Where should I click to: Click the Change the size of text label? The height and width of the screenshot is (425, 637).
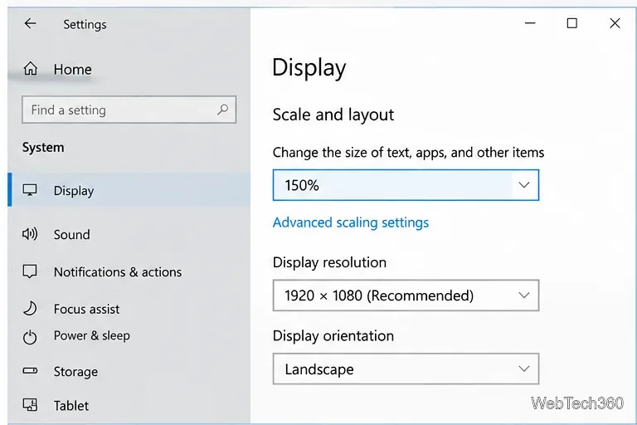[x=408, y=153]
